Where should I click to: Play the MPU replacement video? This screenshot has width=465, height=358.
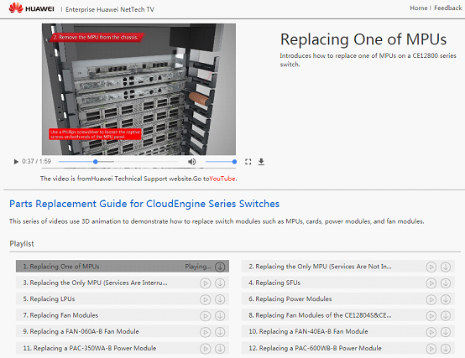click(16, 162)
